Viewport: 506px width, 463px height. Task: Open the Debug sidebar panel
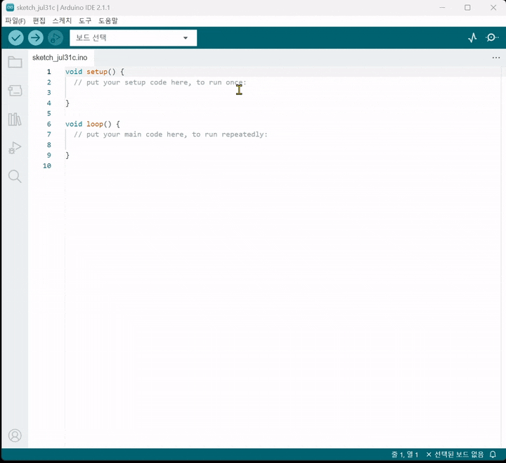coord(15,148)
